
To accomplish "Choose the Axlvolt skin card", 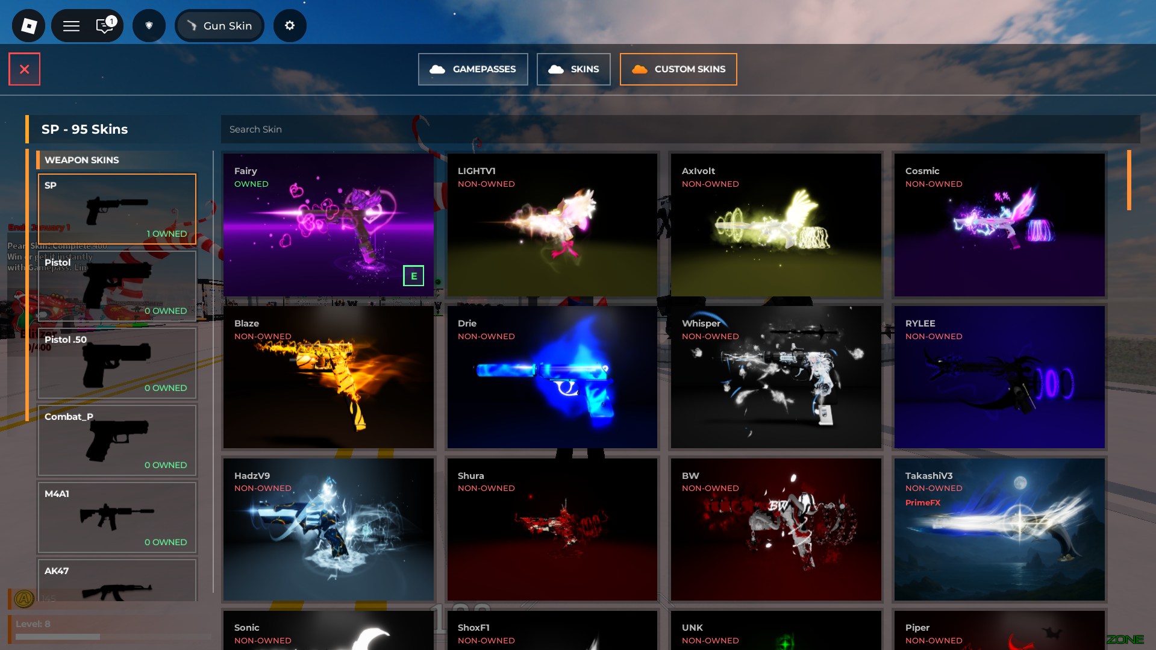I will [776, 225].
